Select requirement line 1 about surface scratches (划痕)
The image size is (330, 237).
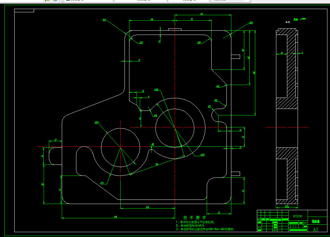pyautogui.click(x=195, y=222)
